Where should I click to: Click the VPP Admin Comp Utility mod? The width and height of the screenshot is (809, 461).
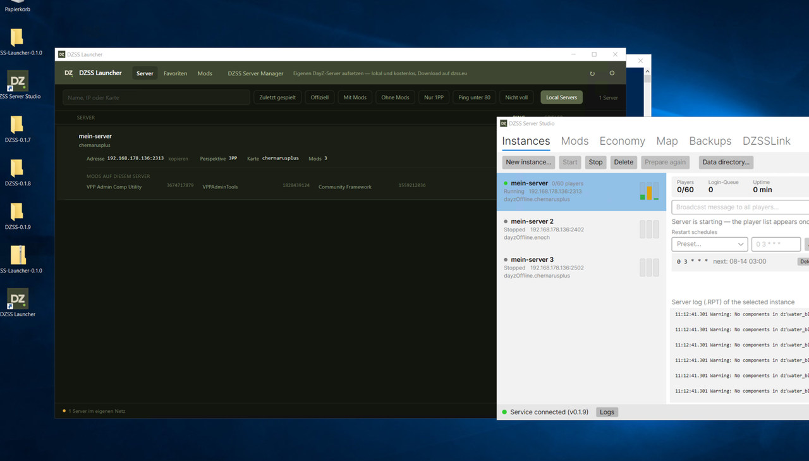pyautogui.click(x=114, y=187)
